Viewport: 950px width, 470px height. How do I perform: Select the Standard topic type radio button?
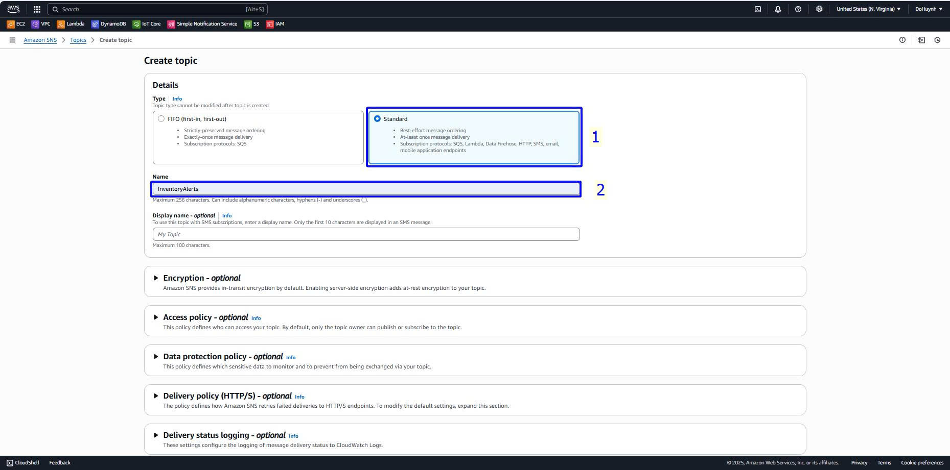(x=378, y=119)
